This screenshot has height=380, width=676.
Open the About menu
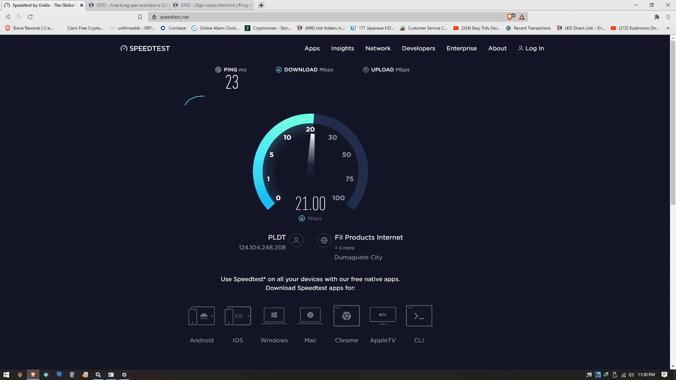[x=497, y=49]
